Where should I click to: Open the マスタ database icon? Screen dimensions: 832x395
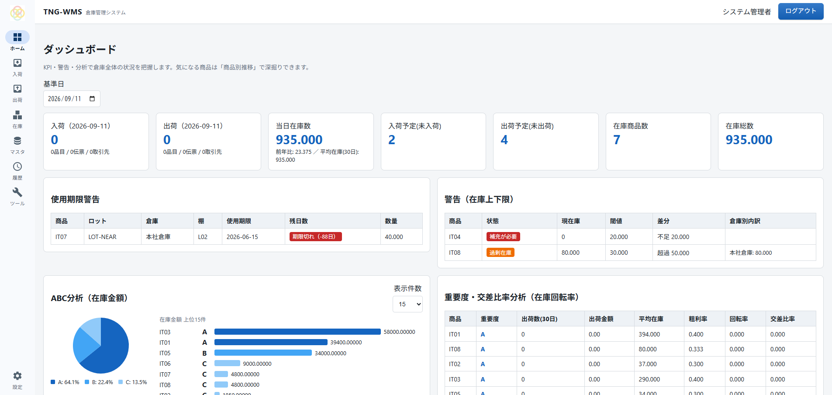[17, 141]
